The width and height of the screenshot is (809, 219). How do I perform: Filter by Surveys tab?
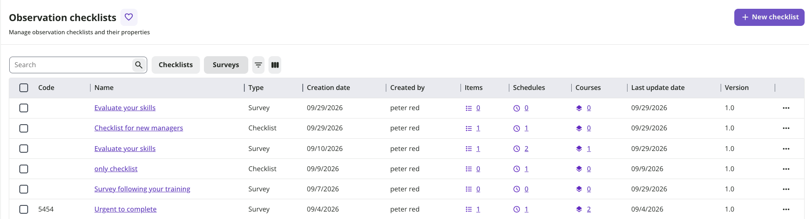pos(226,65)
